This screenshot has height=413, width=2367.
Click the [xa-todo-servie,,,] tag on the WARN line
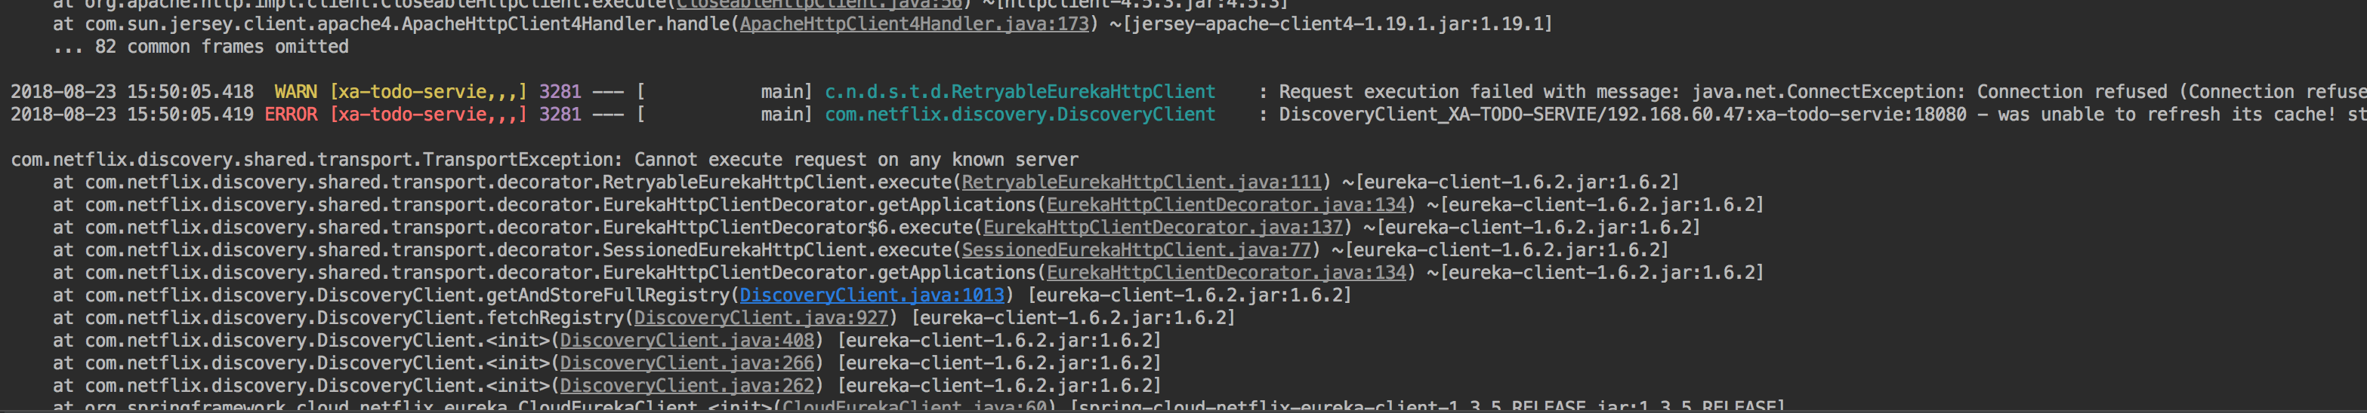tap(428, 92)
